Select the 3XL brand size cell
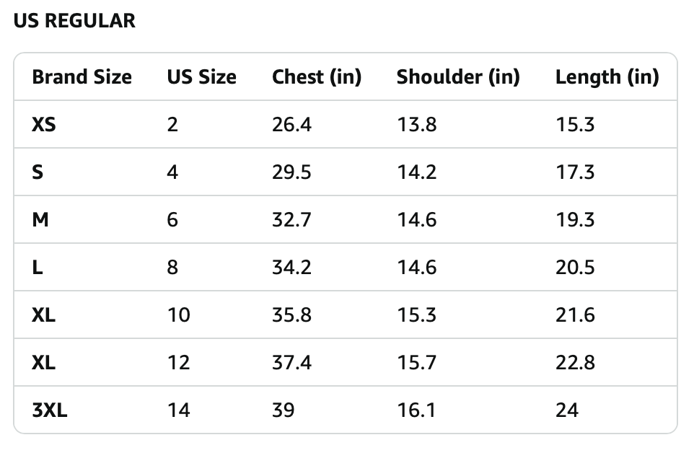 point(50,410)
